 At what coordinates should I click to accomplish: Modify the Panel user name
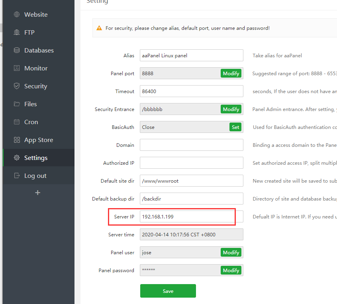coord(231,253)
